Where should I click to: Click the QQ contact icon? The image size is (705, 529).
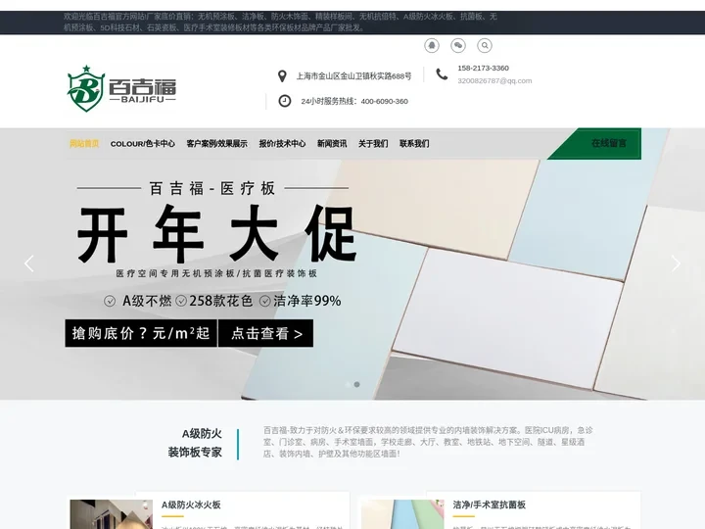tap(432, 45)
